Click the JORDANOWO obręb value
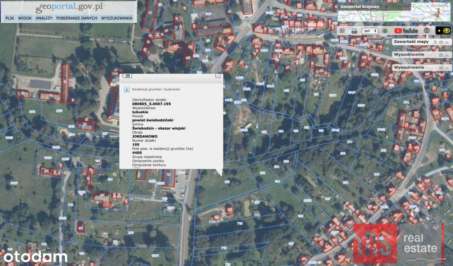The image size is (453, 266). point(145,136)
